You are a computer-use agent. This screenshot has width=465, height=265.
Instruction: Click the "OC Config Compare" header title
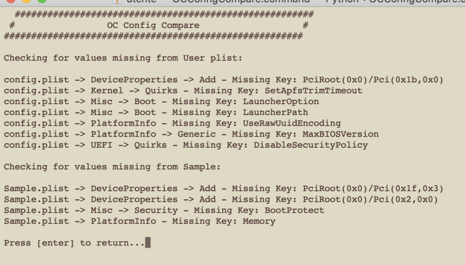[153, 26]
